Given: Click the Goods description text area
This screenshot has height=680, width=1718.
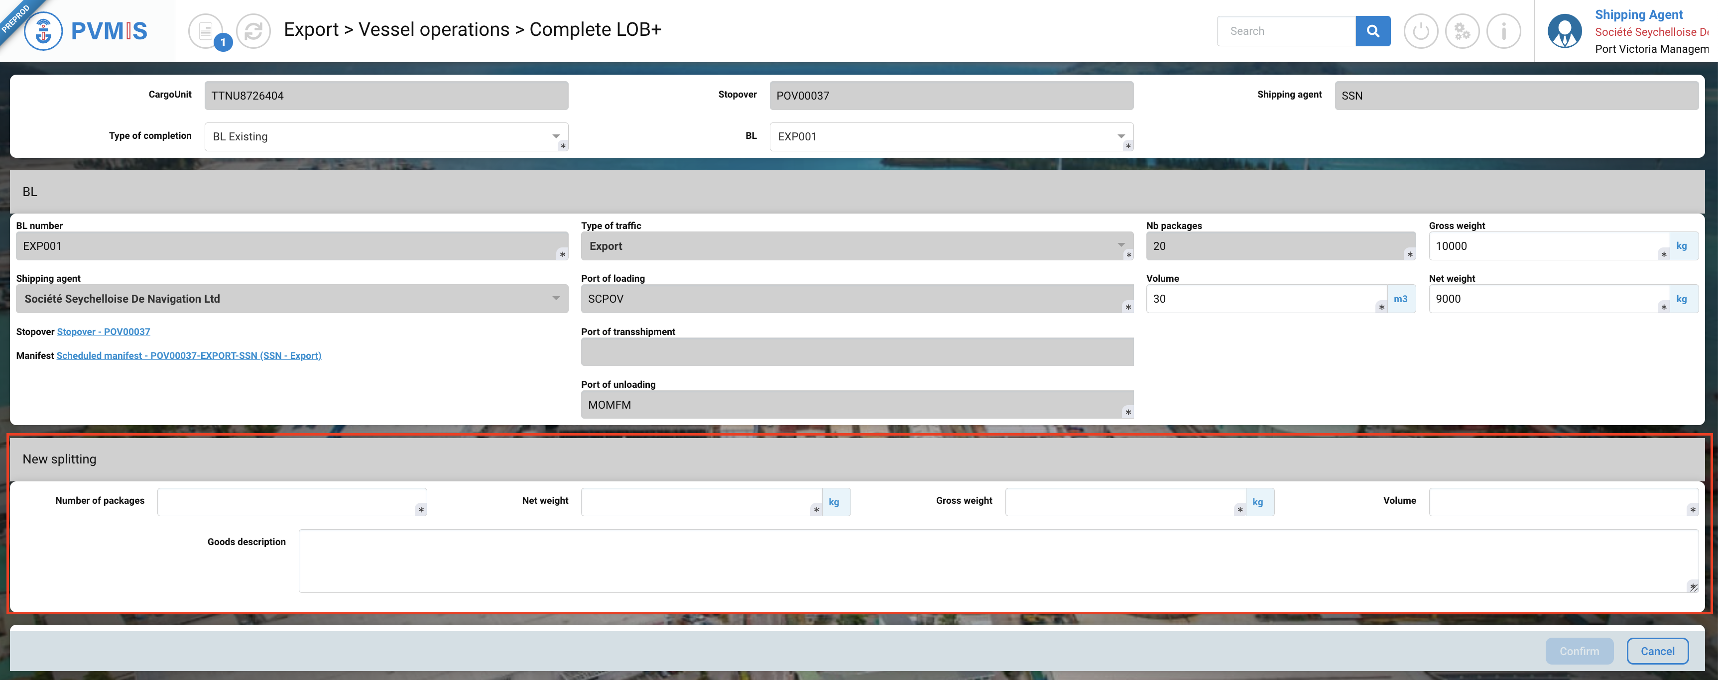Looking at the screenshot, I should (x=998, y=561).
